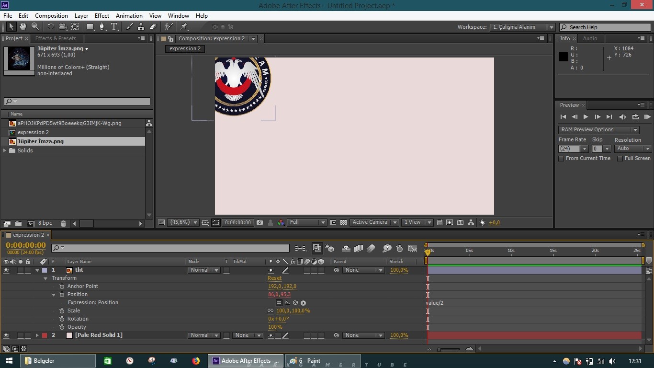
Task: Toggle loop option in Preview panel
Action: pyautogui.click(x=636, y=116)
